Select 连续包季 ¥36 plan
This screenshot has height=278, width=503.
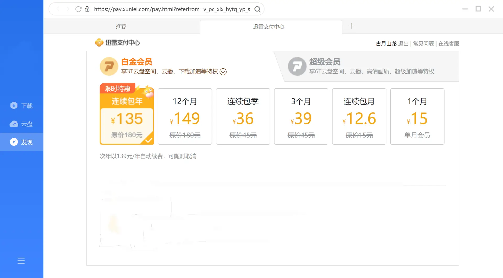click(243, 117)
